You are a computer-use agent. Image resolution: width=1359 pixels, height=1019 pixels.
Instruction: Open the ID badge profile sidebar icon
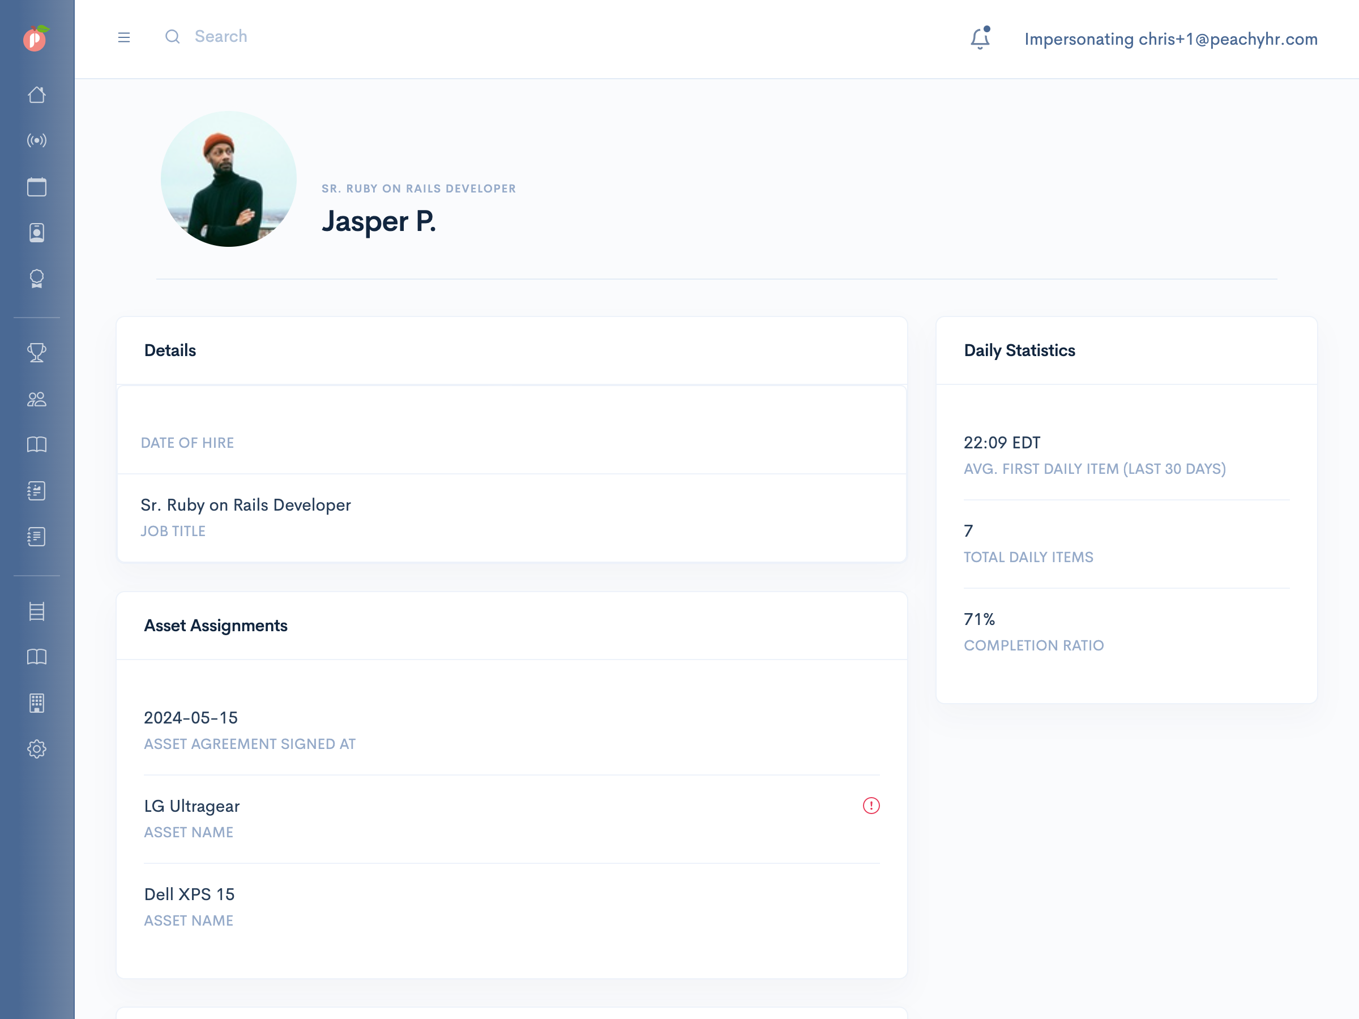click(37, 233)
